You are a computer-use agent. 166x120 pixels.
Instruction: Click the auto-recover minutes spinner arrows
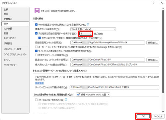pos(91,34)
